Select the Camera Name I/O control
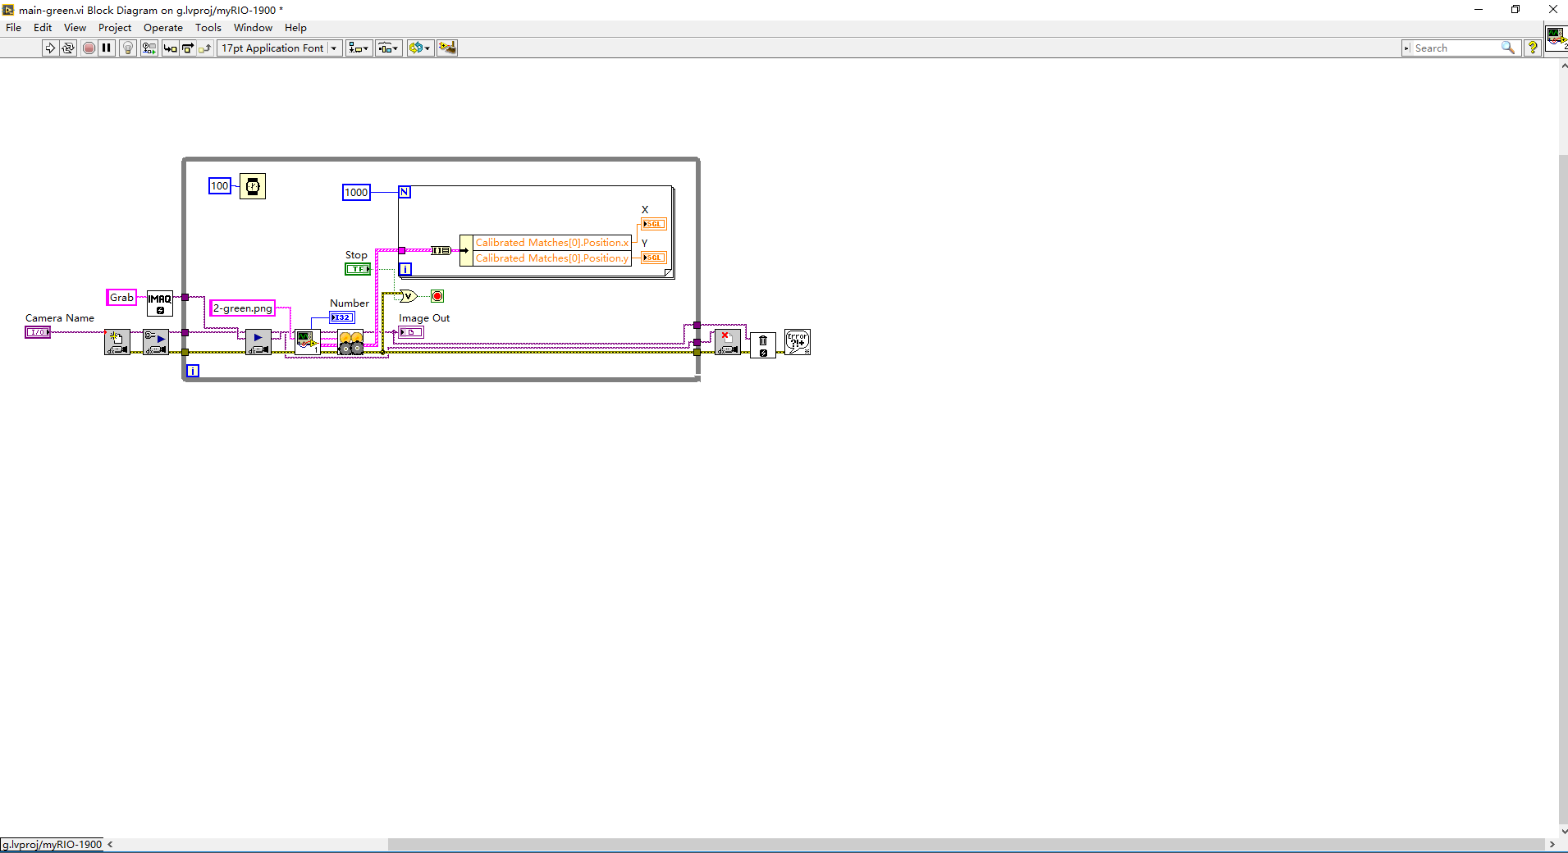Image resolution: width=1568 pixels, height=853 pixels. click(38, 332)
